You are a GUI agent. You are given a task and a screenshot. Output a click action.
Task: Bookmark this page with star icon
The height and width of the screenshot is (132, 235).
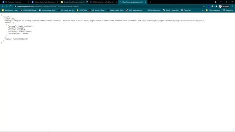click(204, 7)
